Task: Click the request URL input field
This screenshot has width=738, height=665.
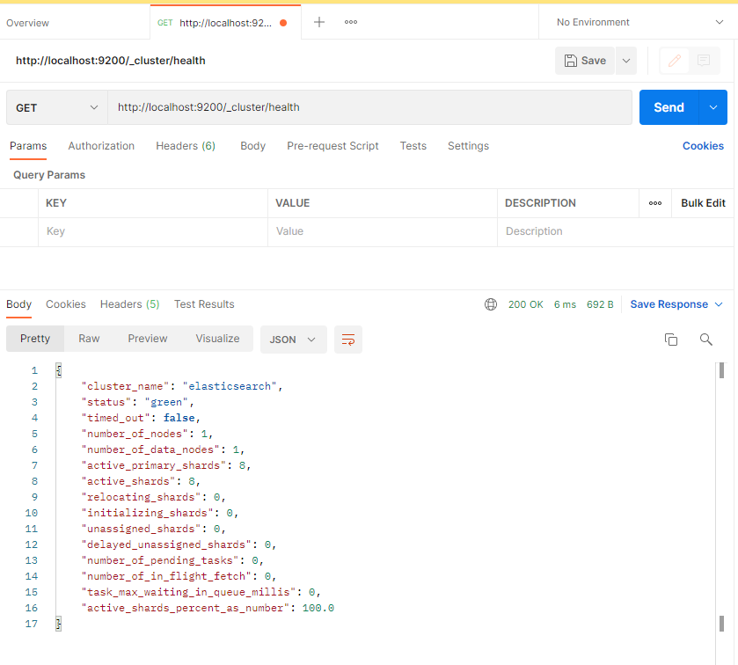Action: (369, 107)
